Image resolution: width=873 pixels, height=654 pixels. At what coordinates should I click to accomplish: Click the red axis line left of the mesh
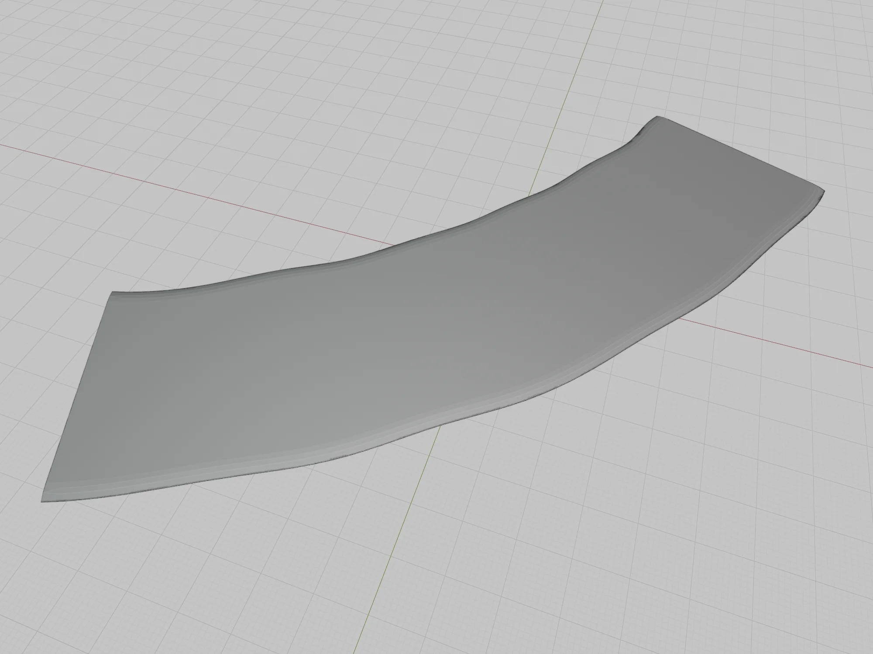175,188
